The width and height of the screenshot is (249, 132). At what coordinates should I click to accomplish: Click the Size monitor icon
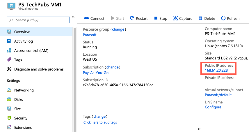click(x=9, y=109)
